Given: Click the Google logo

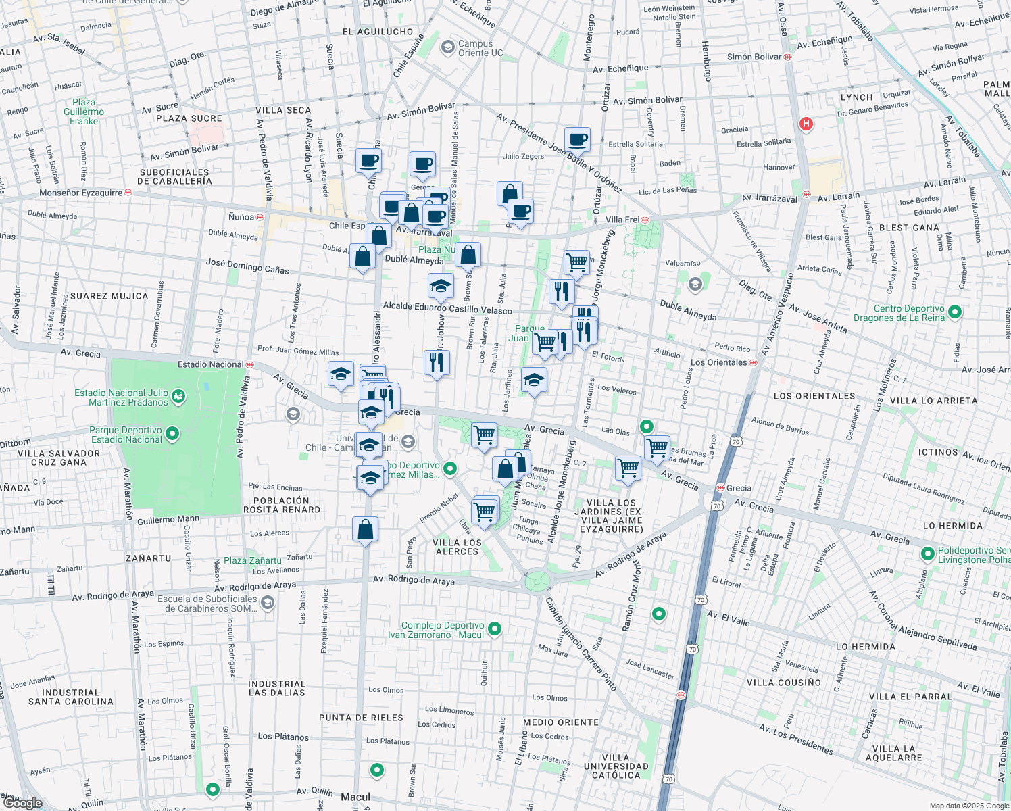Looking at the screenshot, I should (24, 804).
